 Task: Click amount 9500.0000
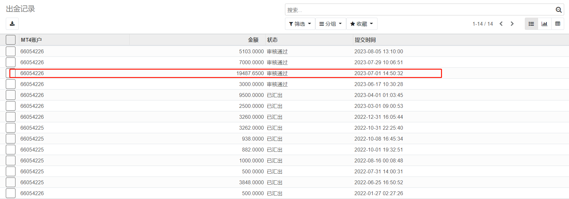pos(251,95)
